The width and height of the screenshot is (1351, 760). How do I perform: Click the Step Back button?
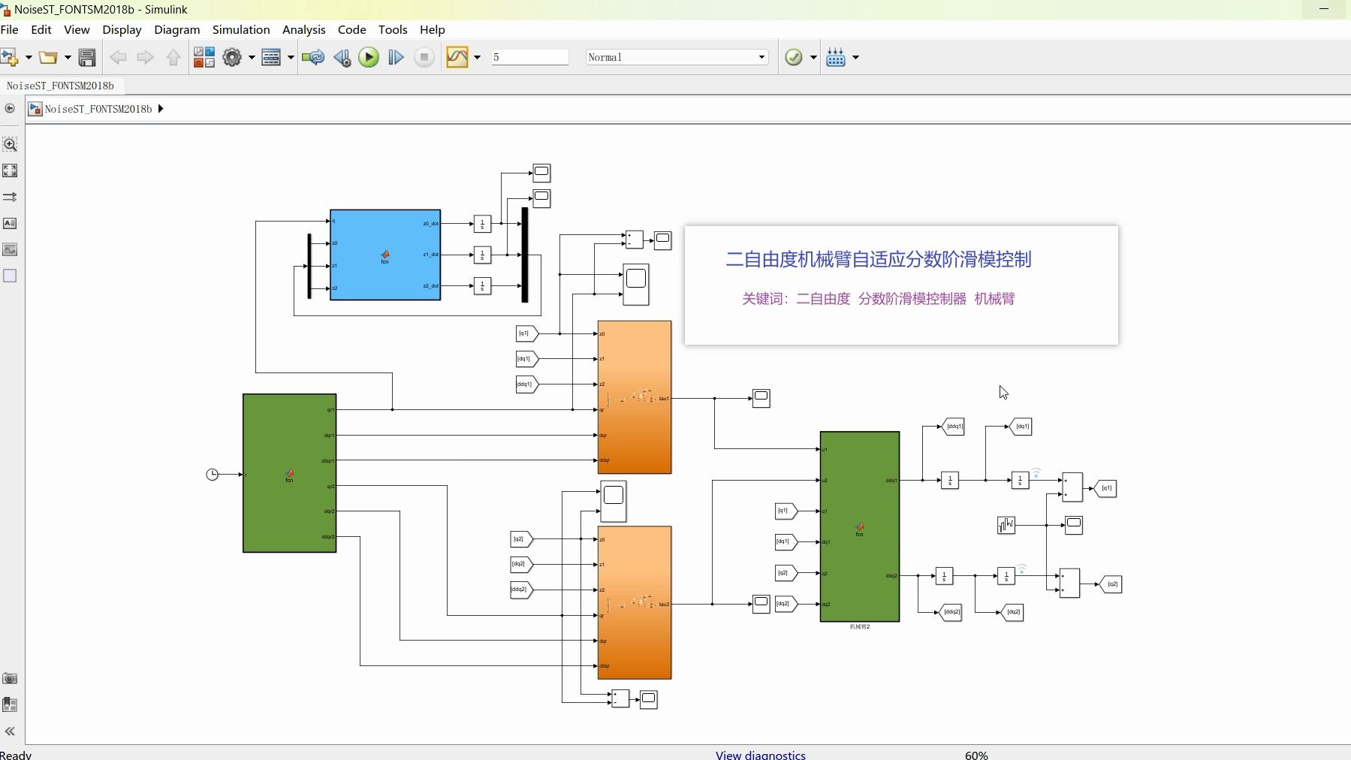pos(342,57)
